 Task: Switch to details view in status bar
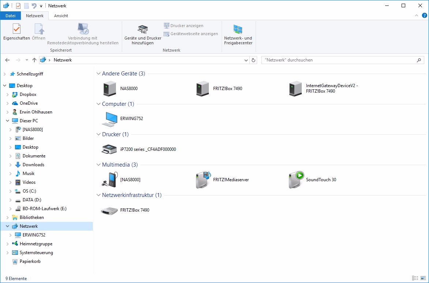coord(415,278)
